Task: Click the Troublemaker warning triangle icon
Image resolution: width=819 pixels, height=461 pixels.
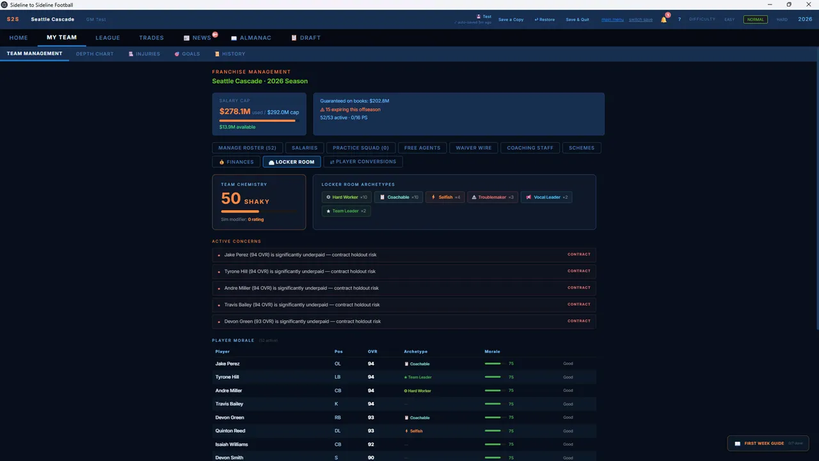Action: 474,197
